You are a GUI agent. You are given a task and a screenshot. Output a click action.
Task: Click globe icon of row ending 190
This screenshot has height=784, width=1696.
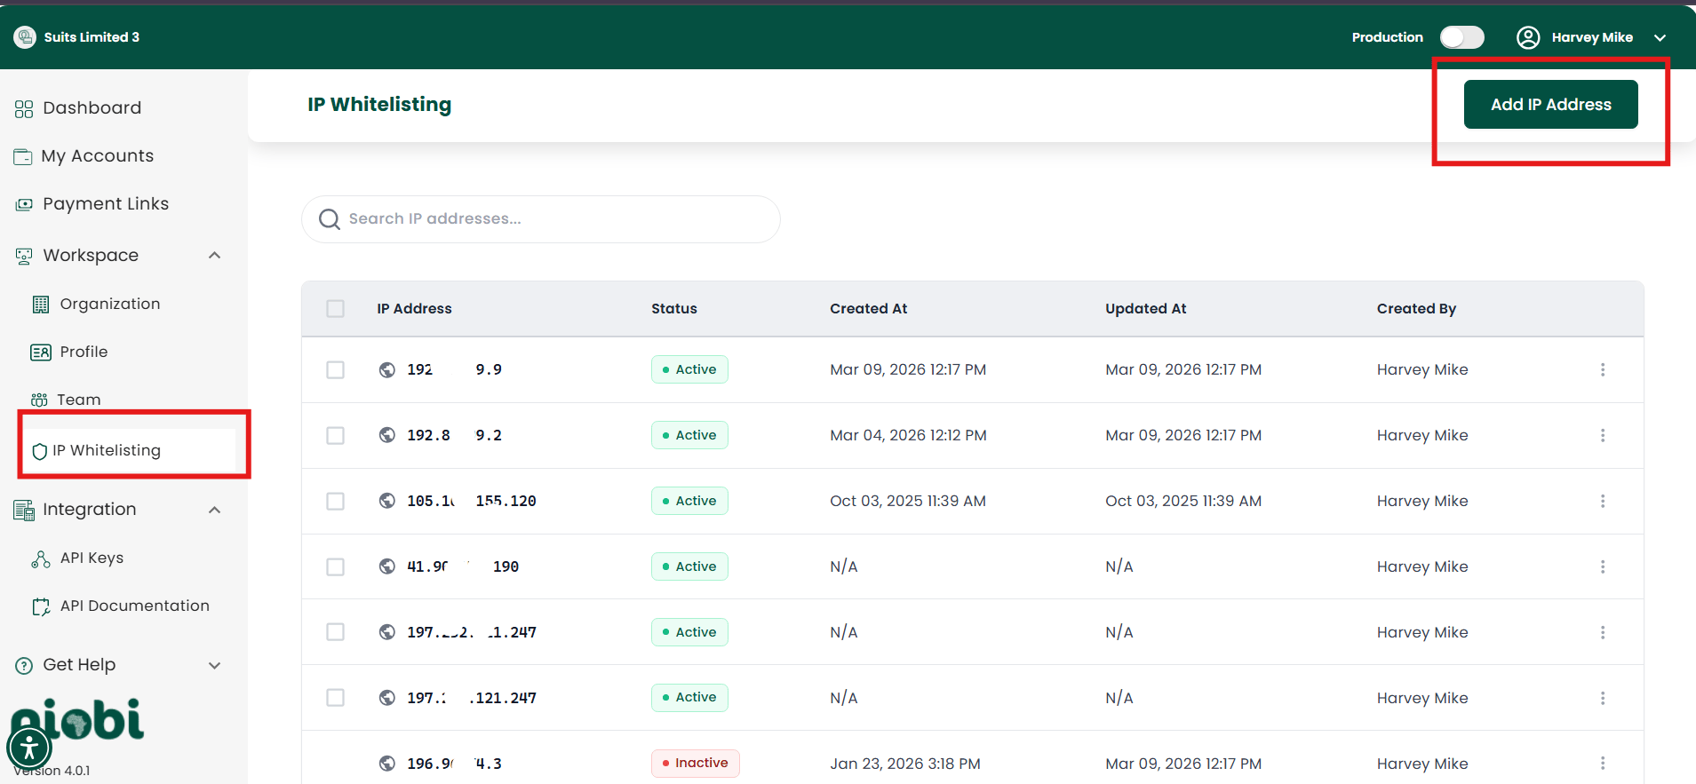387,566
